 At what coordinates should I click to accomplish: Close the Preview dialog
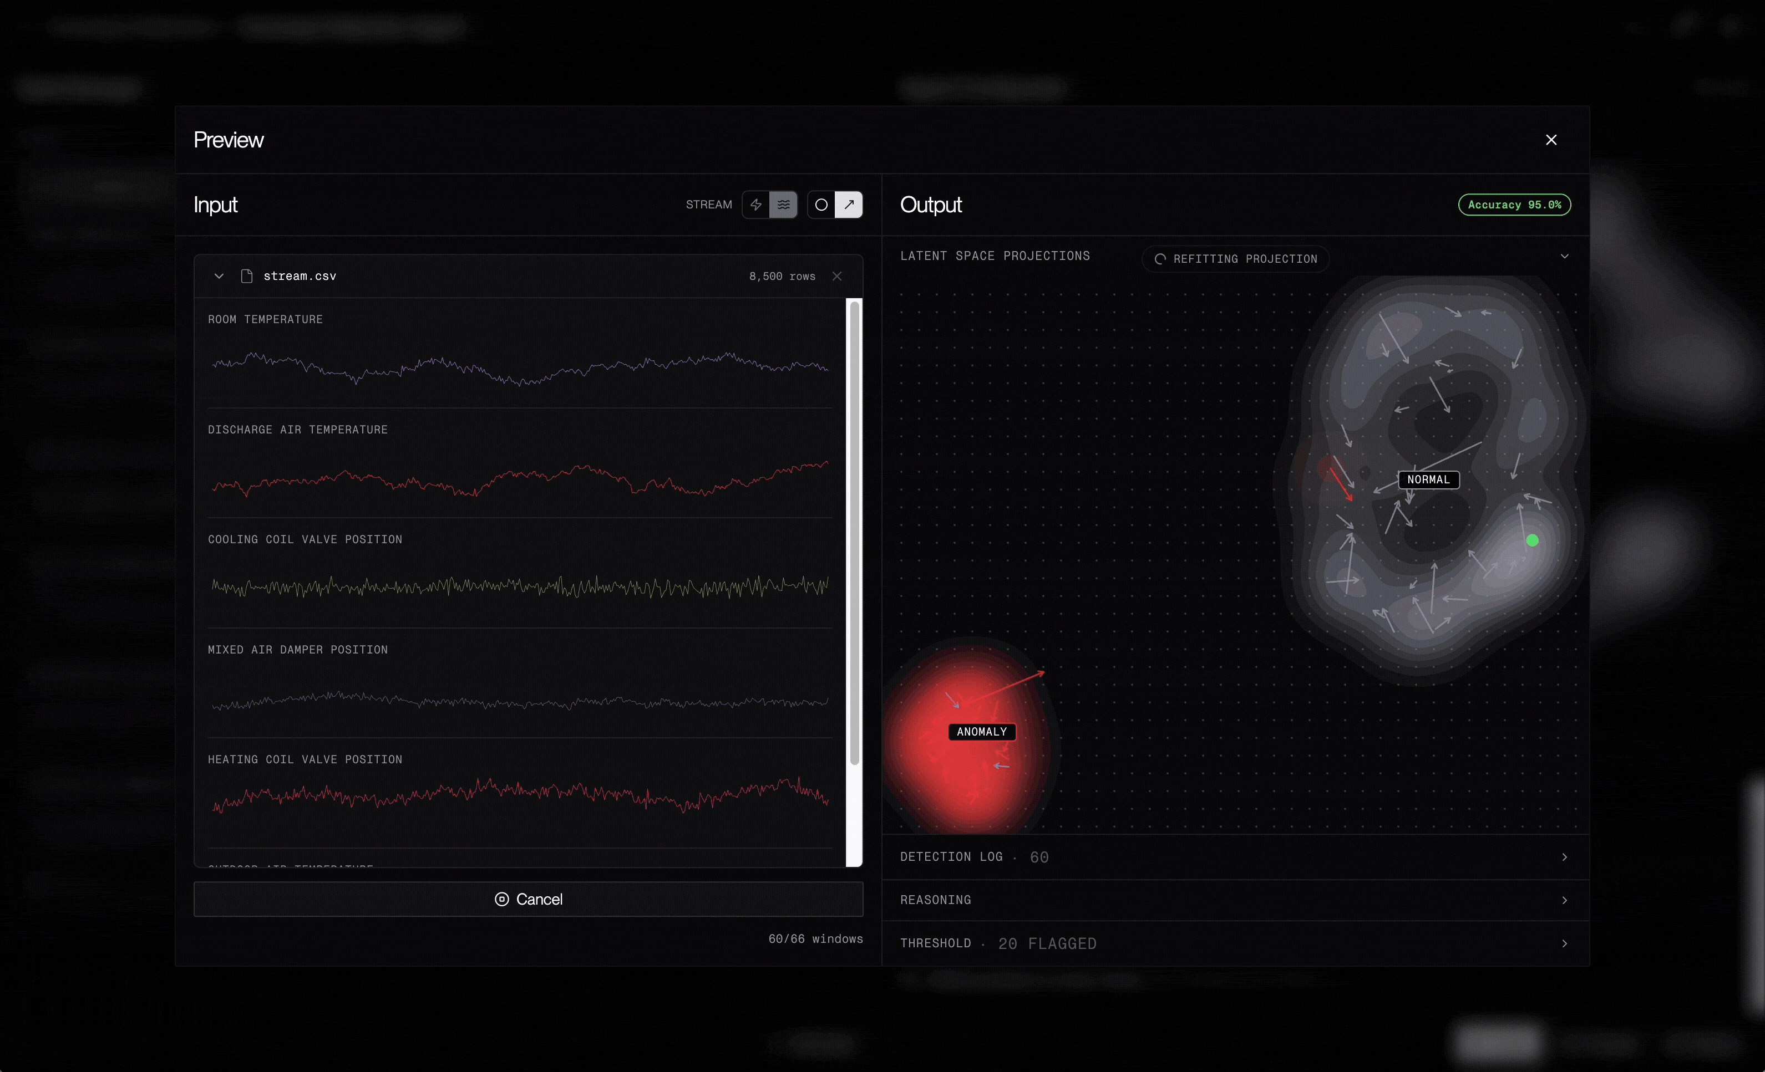[1551, 140]
